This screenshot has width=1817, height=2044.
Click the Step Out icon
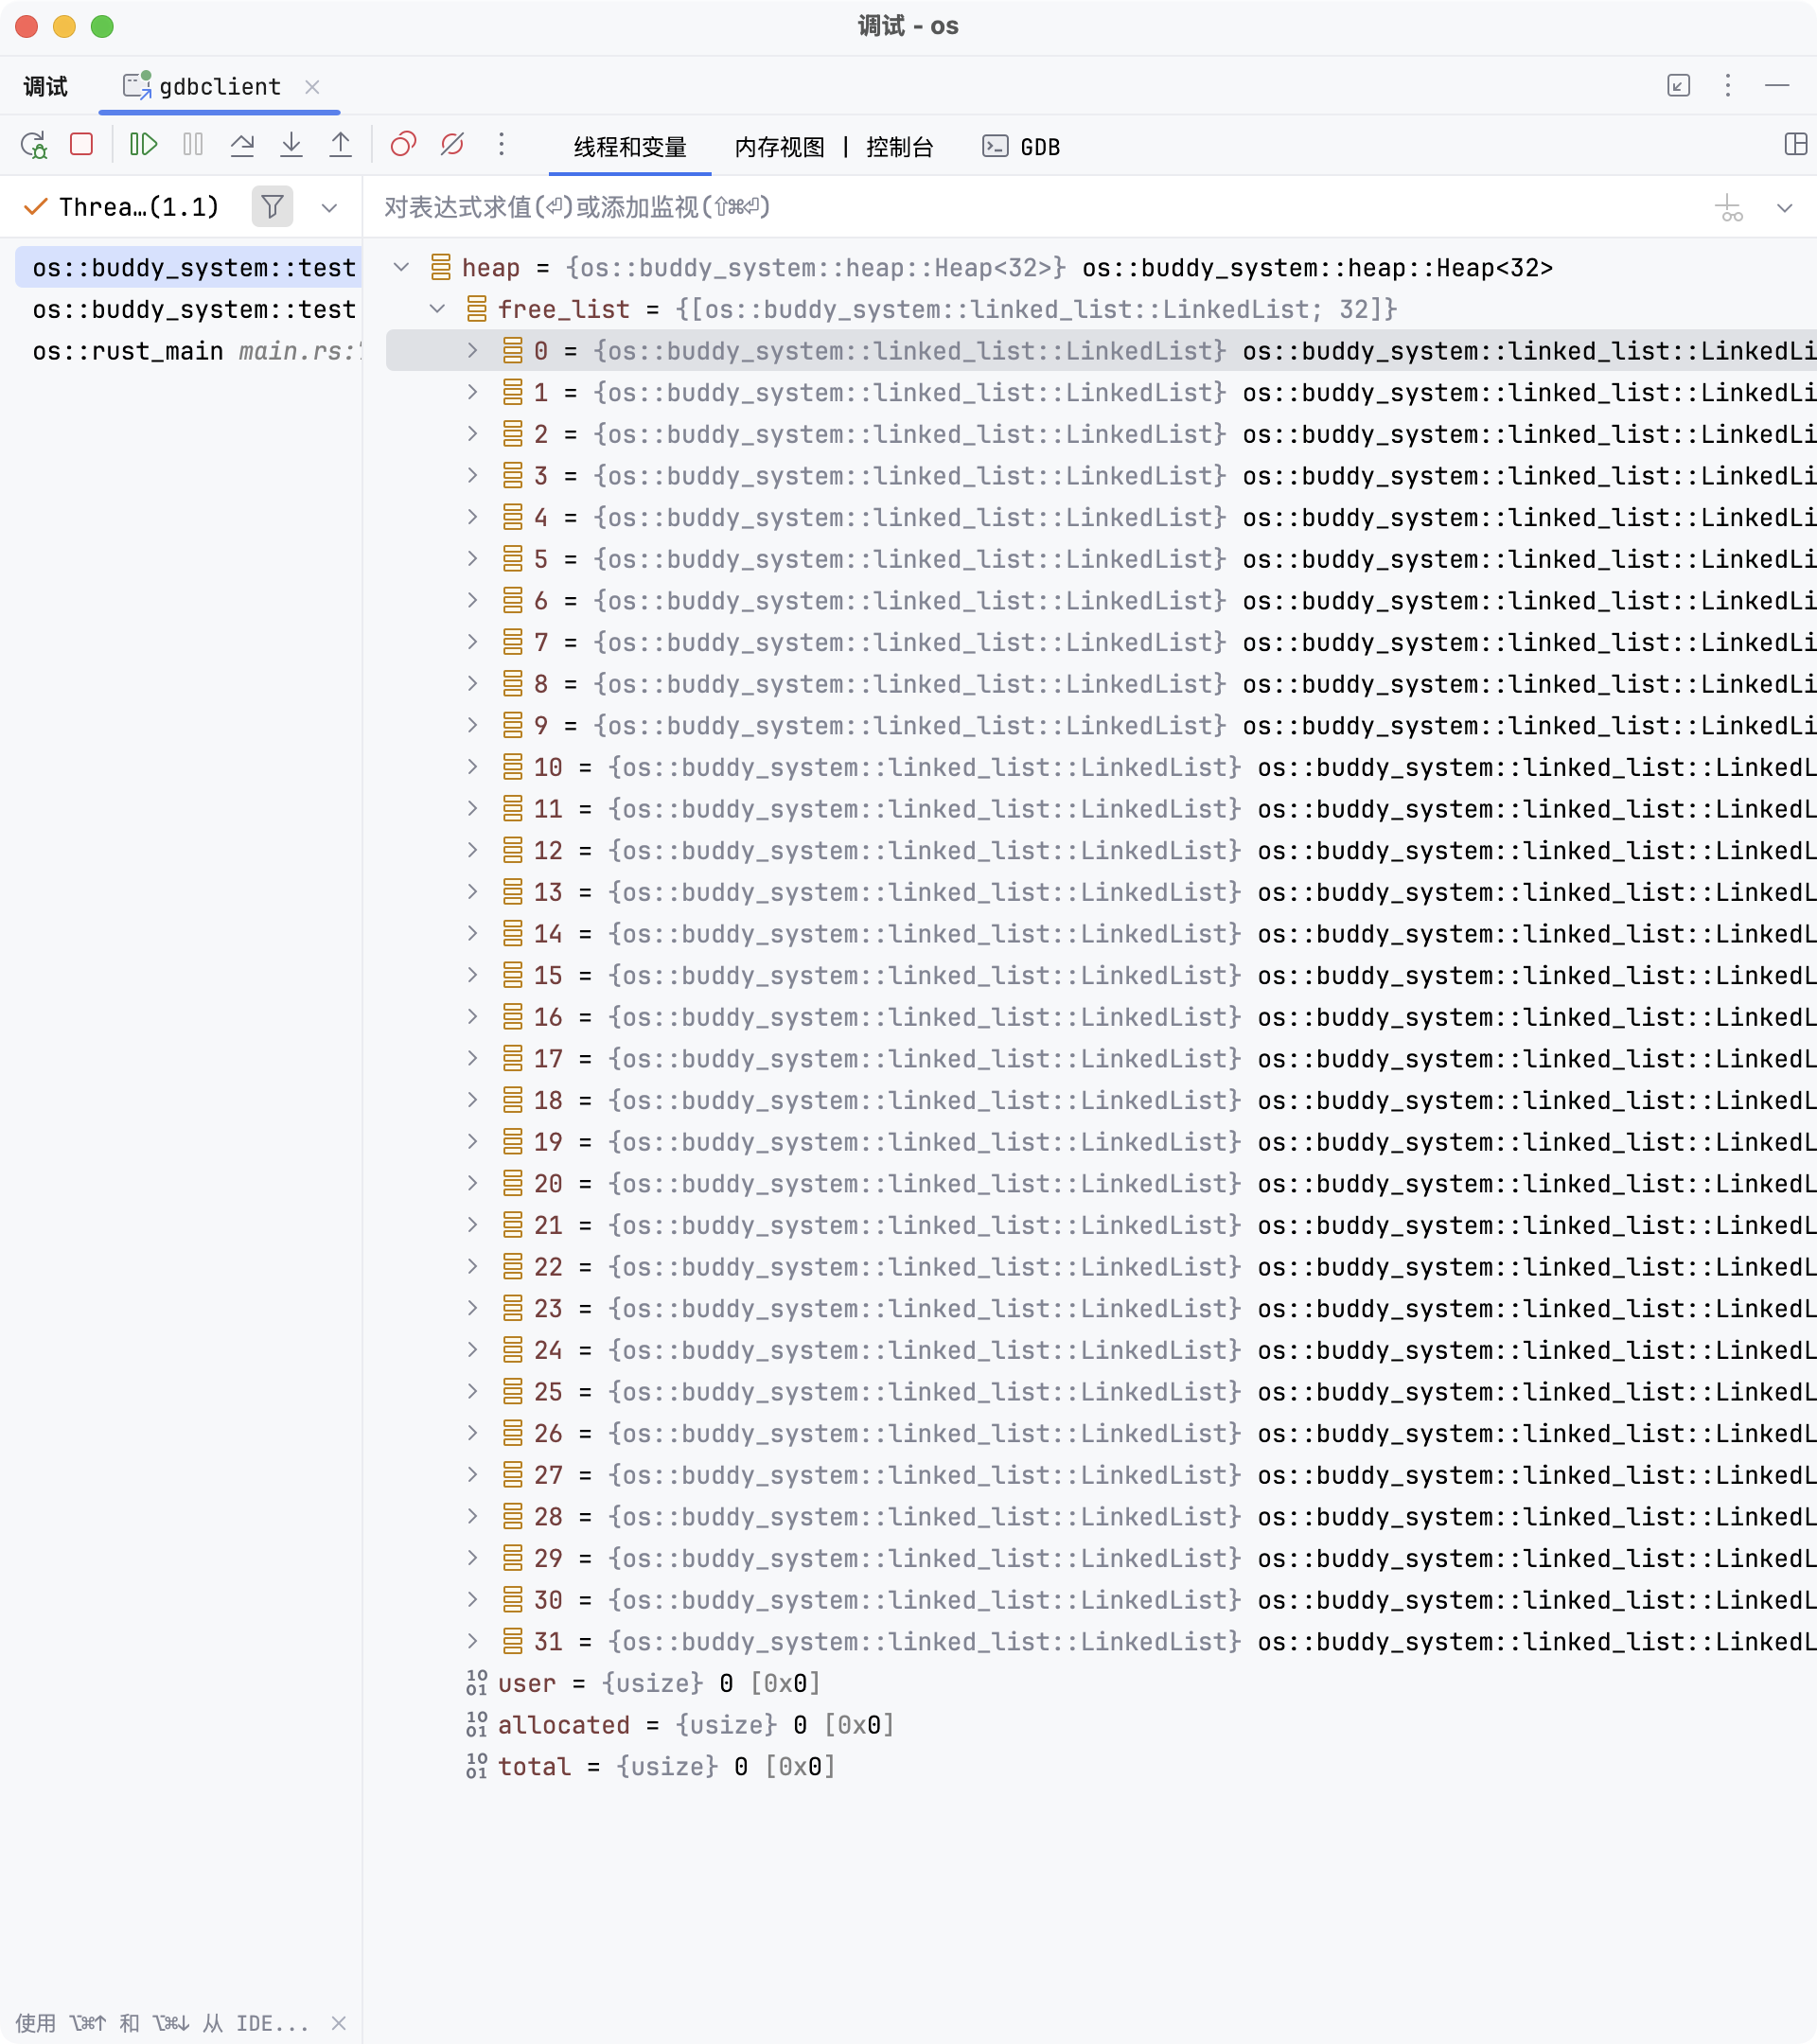pos(340,145)
